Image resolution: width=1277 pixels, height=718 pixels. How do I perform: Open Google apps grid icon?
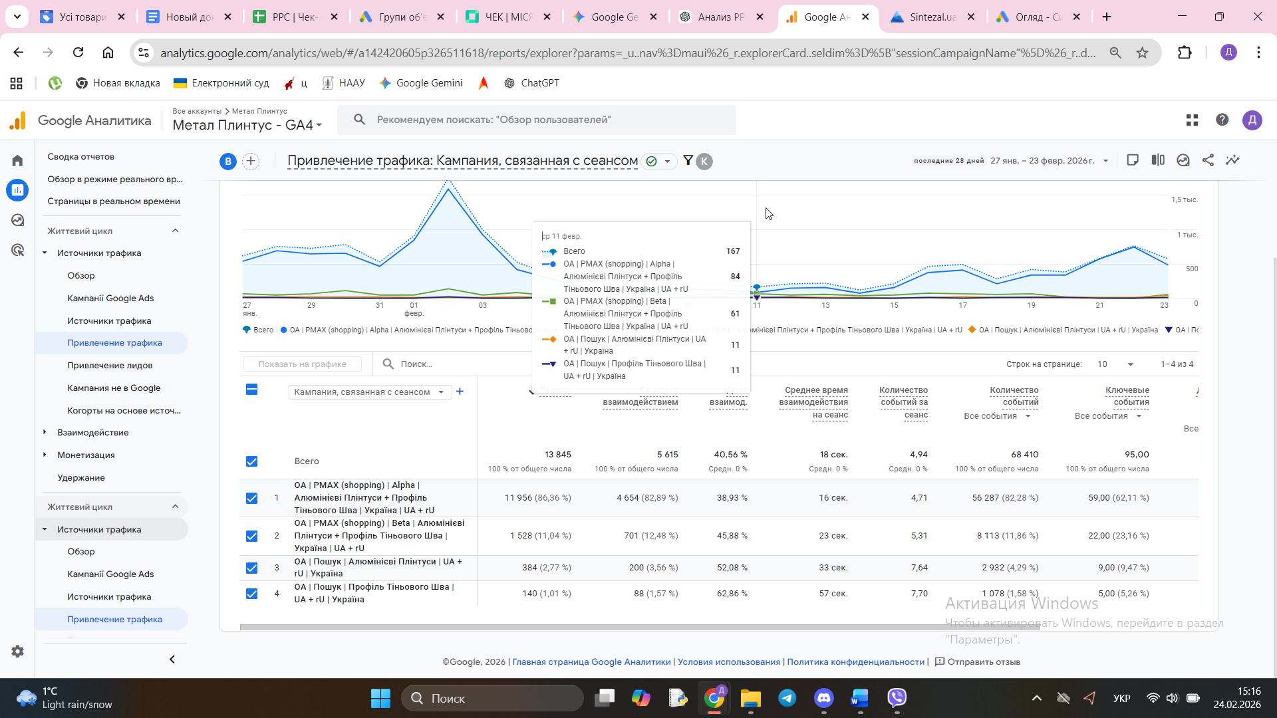click(1192, 120)
